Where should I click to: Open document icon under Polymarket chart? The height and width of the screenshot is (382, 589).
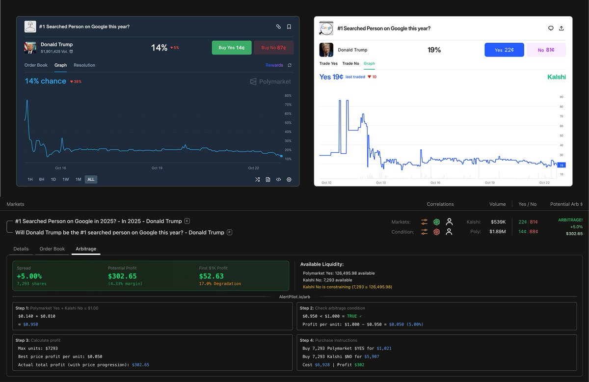pos(268,180)
